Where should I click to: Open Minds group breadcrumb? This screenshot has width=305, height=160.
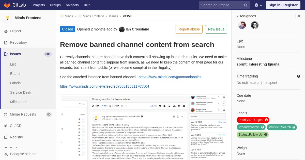pos(69,16)
